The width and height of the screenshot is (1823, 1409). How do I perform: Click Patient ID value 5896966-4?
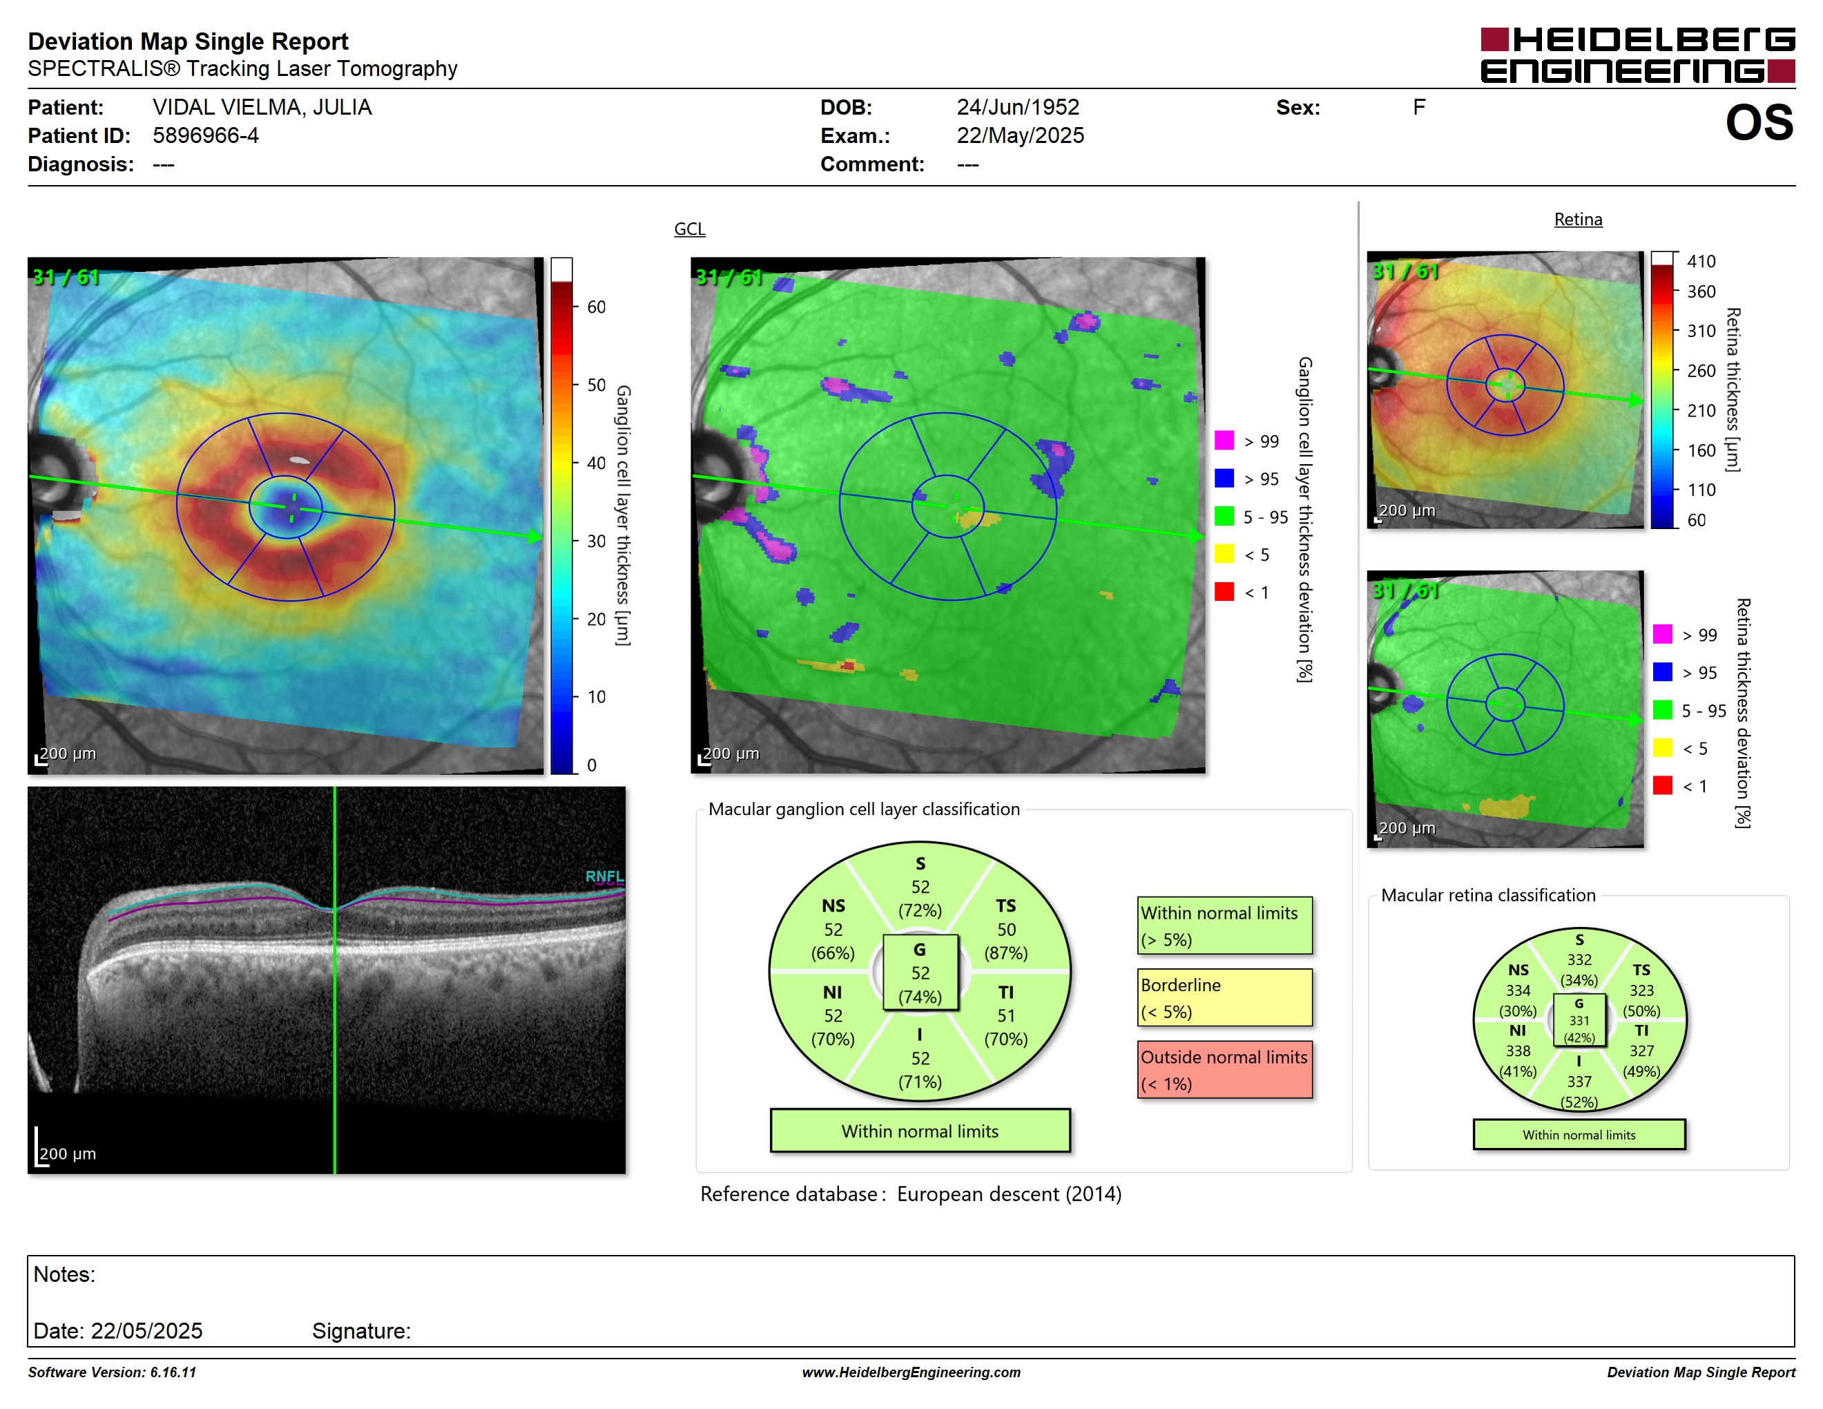pos(205,136)
